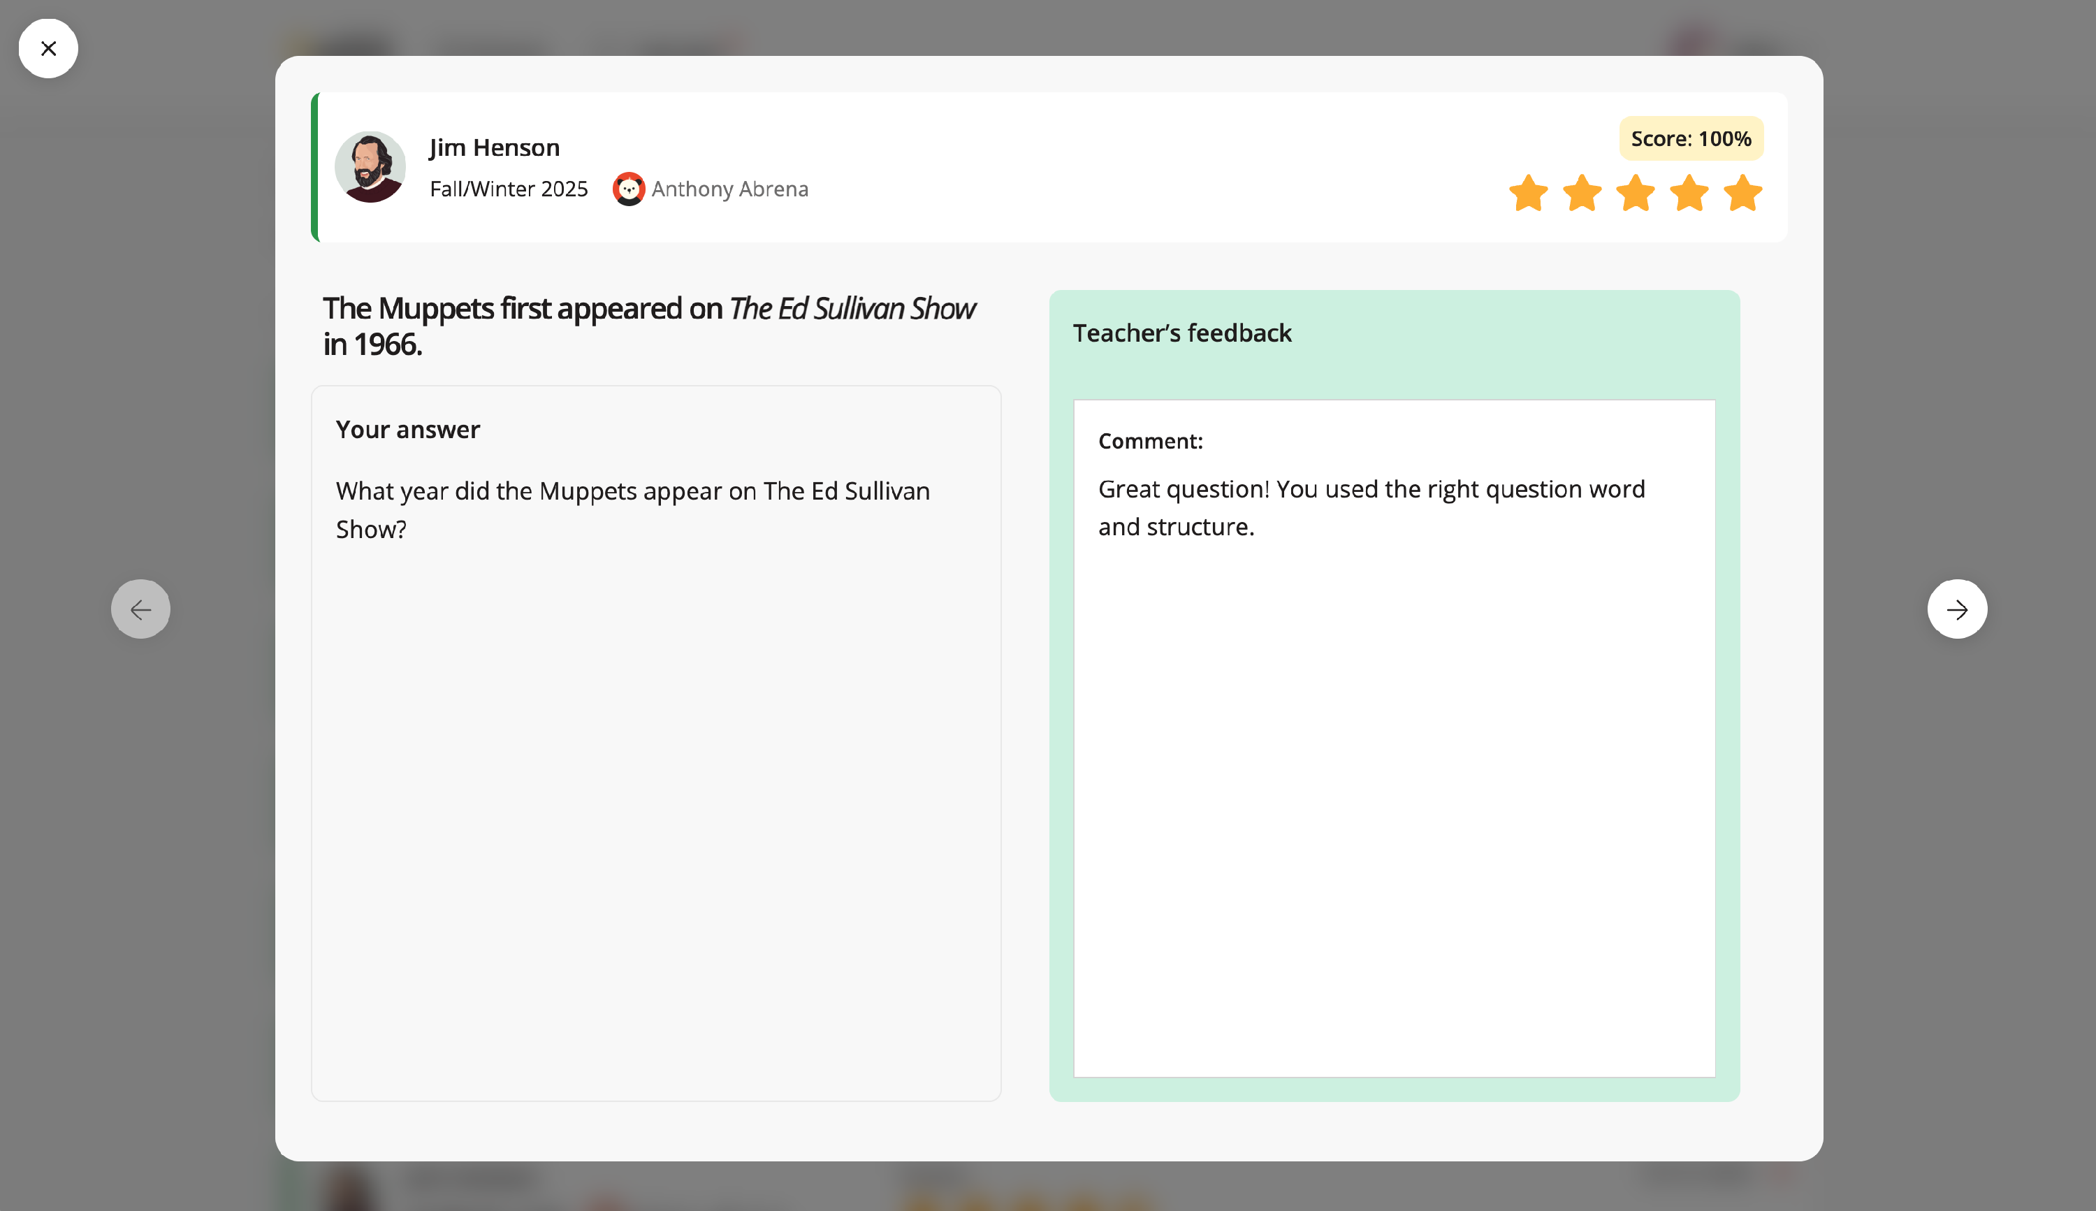Click the Muppets prompt sentence

click(x=648, y=325)
